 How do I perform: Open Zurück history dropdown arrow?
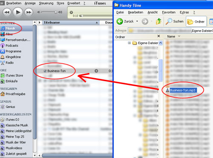137,21
